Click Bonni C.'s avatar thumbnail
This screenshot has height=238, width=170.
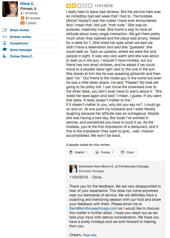click(73, 168)
